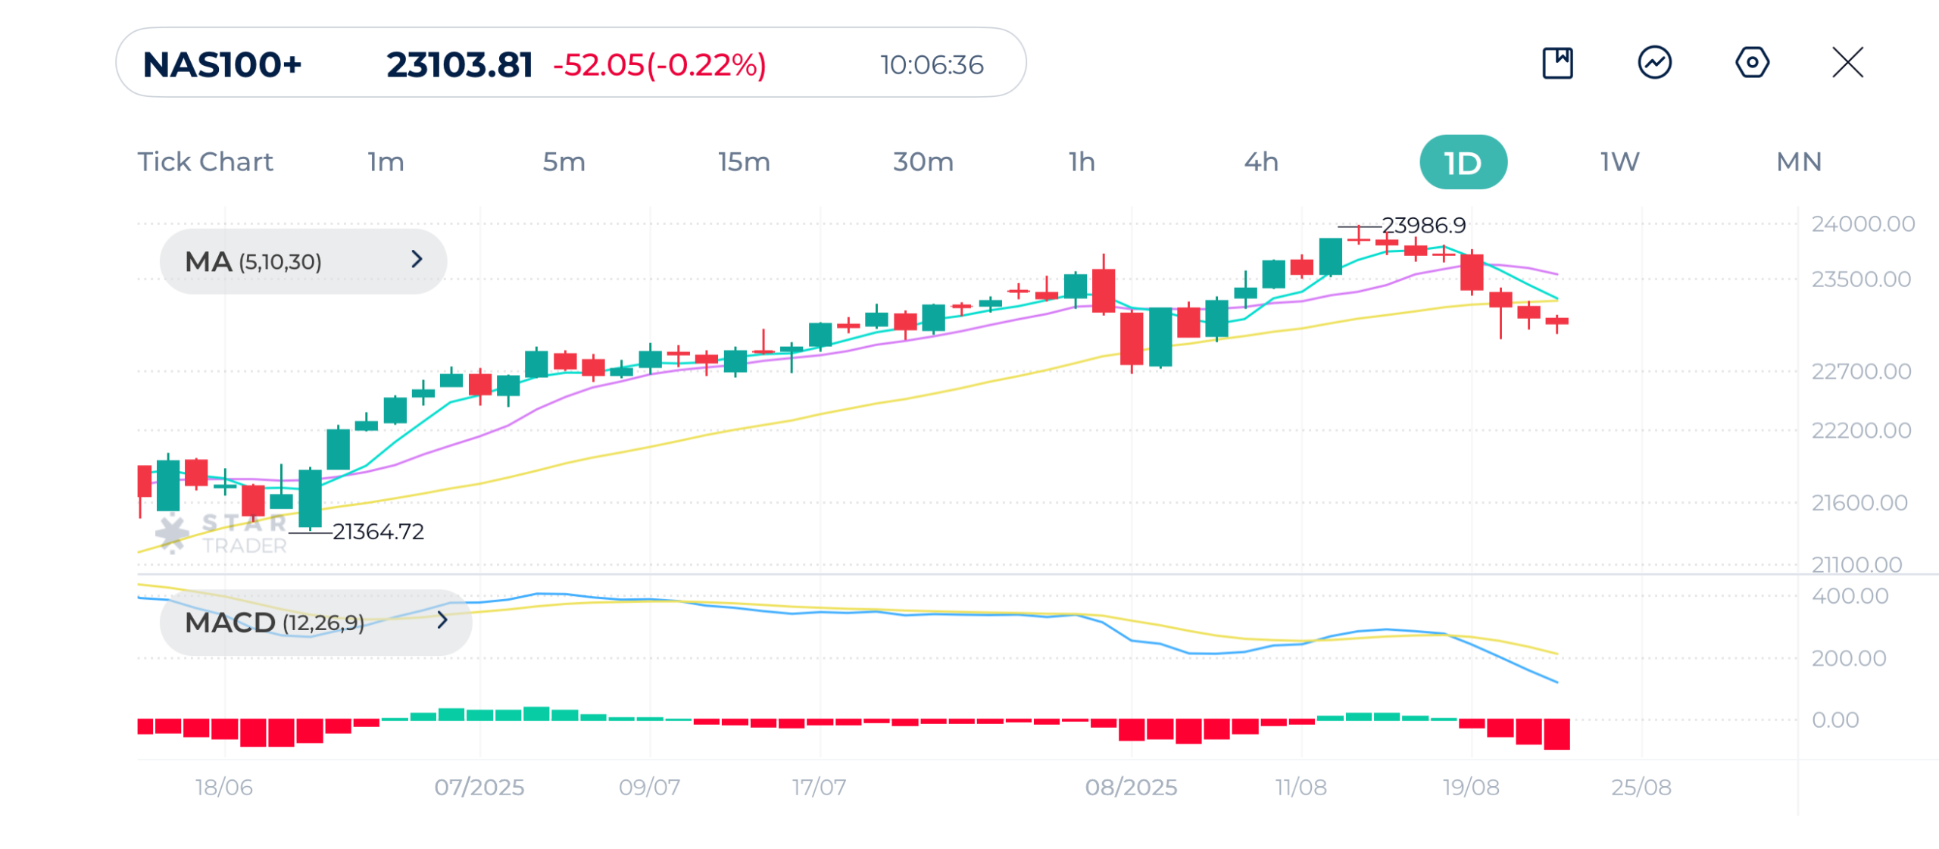Open the chart indicators icon
Image resolution: width=1939 pixels, height=849 pixels.
click(1654, 63)
